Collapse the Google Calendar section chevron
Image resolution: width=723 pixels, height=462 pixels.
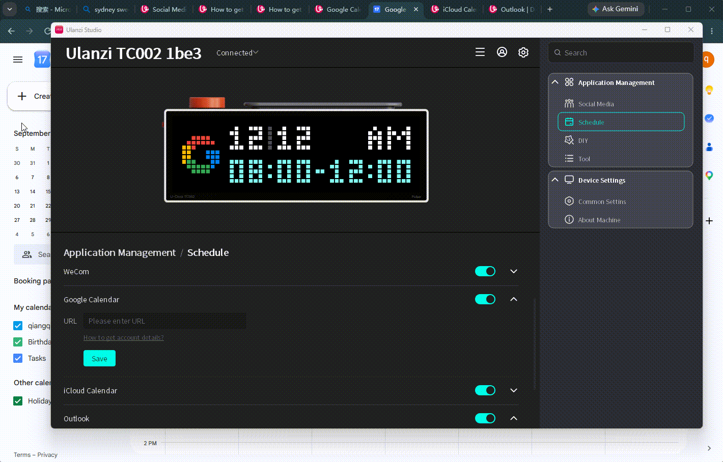[x=514, y=299]
